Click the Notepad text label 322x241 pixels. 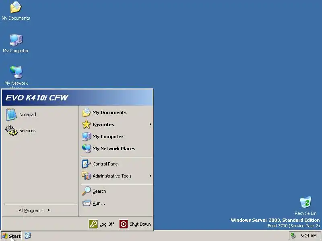point(27,114)
